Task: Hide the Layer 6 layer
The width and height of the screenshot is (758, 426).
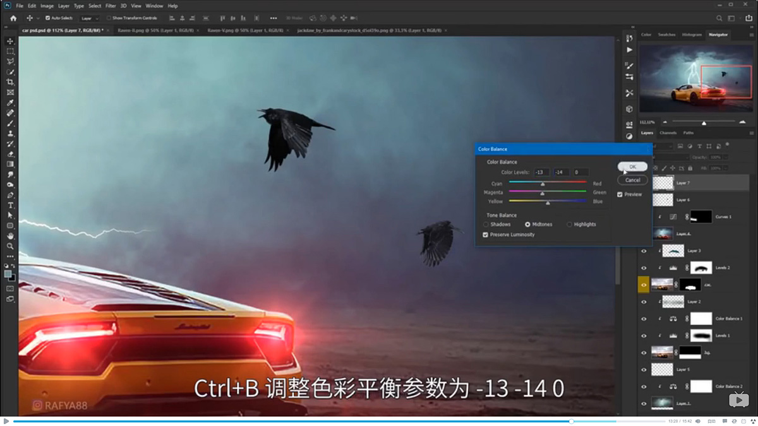Action: tap(644, 199)
